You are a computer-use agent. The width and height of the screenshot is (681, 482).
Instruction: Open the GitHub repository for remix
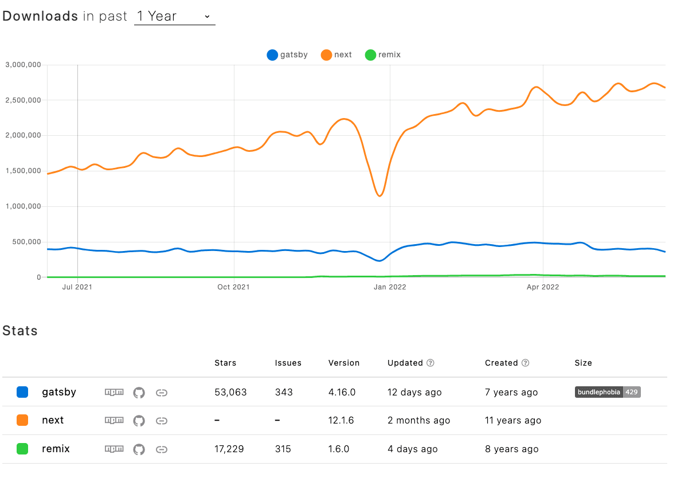click(x=138, y=449)
